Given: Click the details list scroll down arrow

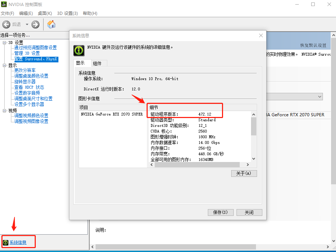Looking at the screenshot, I should pyautogui.click(x=254, y=159).
